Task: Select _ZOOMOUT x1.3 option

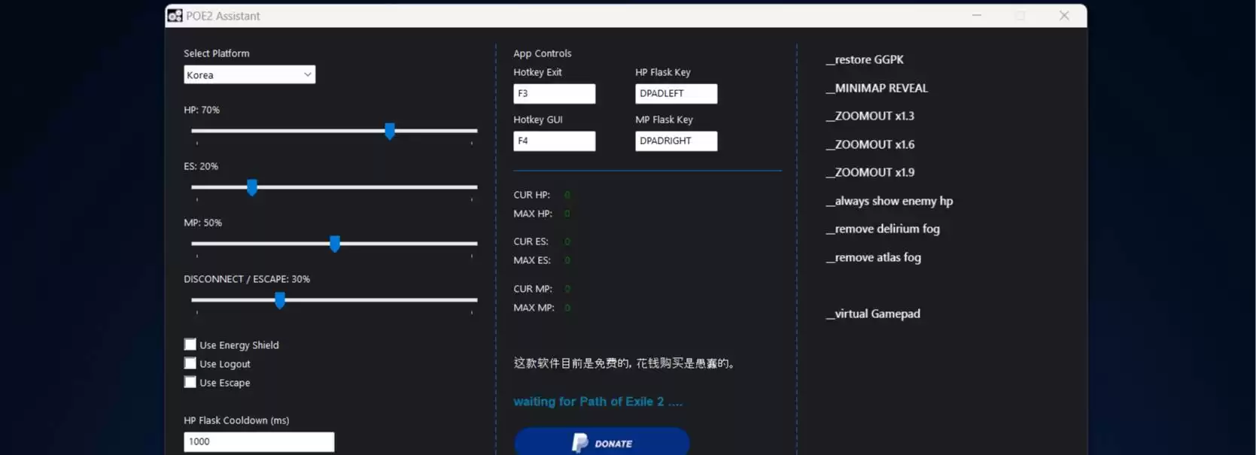Action: point(870,116)
